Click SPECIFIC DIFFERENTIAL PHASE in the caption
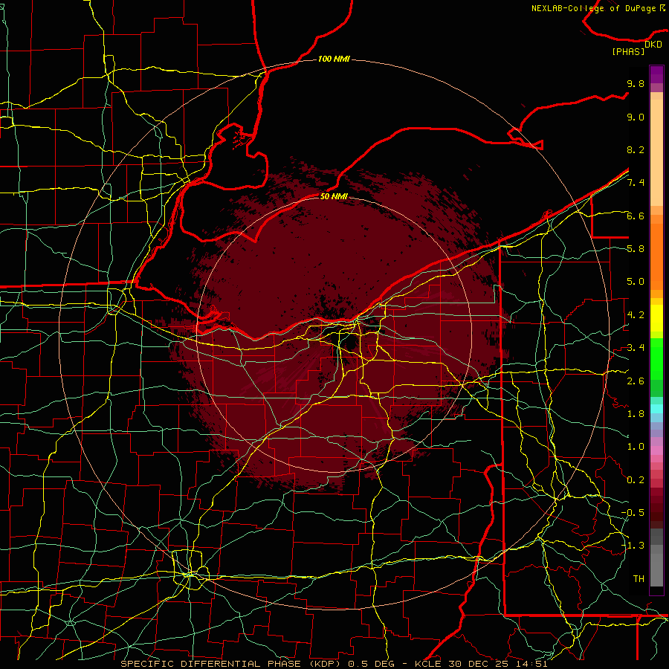 (x=211, y=664)
